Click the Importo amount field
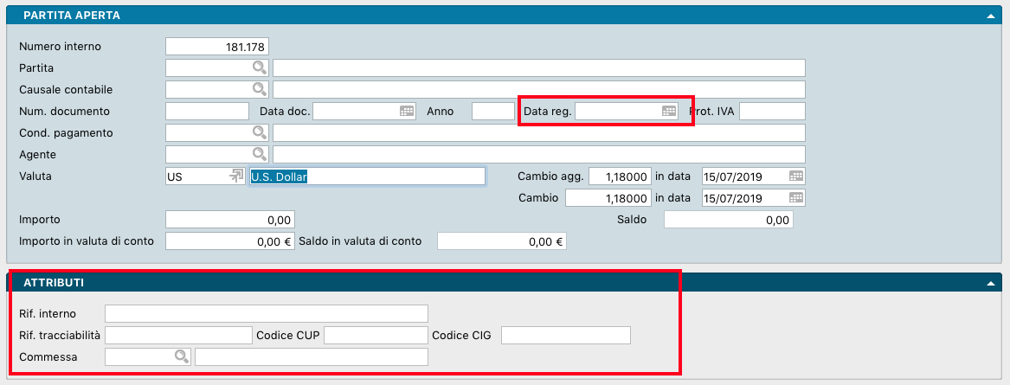This screenshot has width=1010, height=385. 230,220
